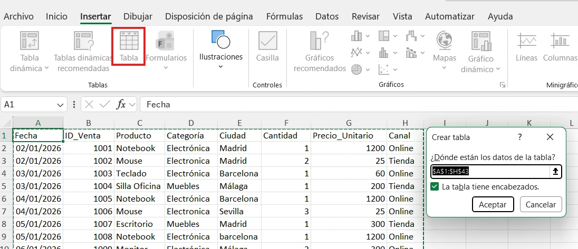The width and height of the screenshot is (578, 249).
Task: Open the Archivo menu
Action: 18,16
